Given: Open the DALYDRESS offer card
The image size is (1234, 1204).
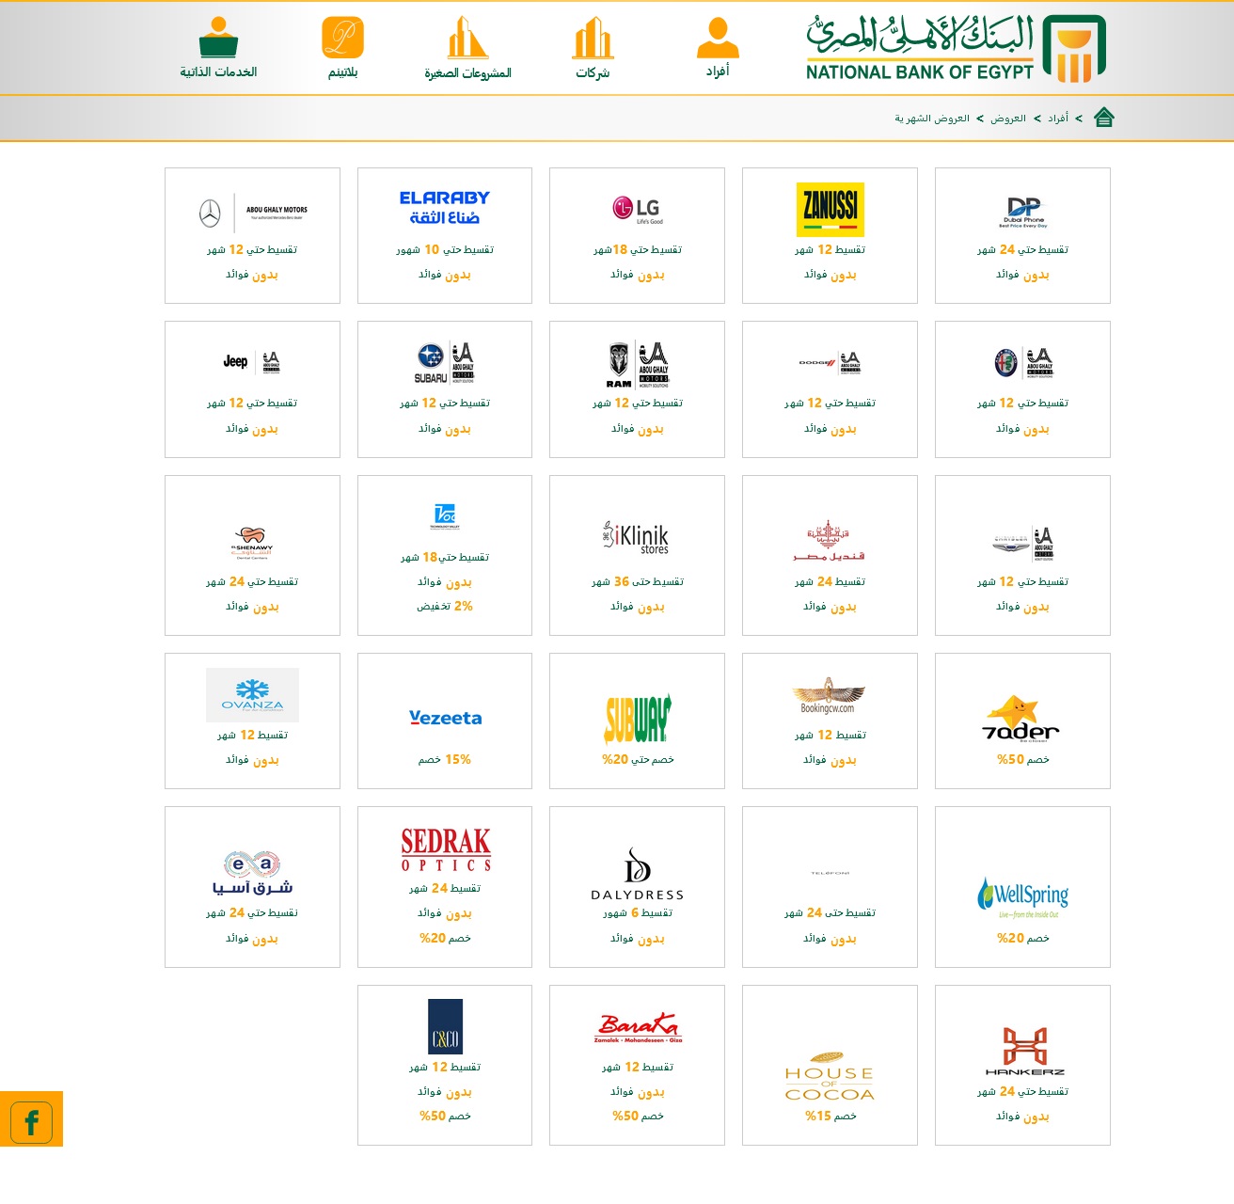Looking at the screenshot, I should 637,887.
